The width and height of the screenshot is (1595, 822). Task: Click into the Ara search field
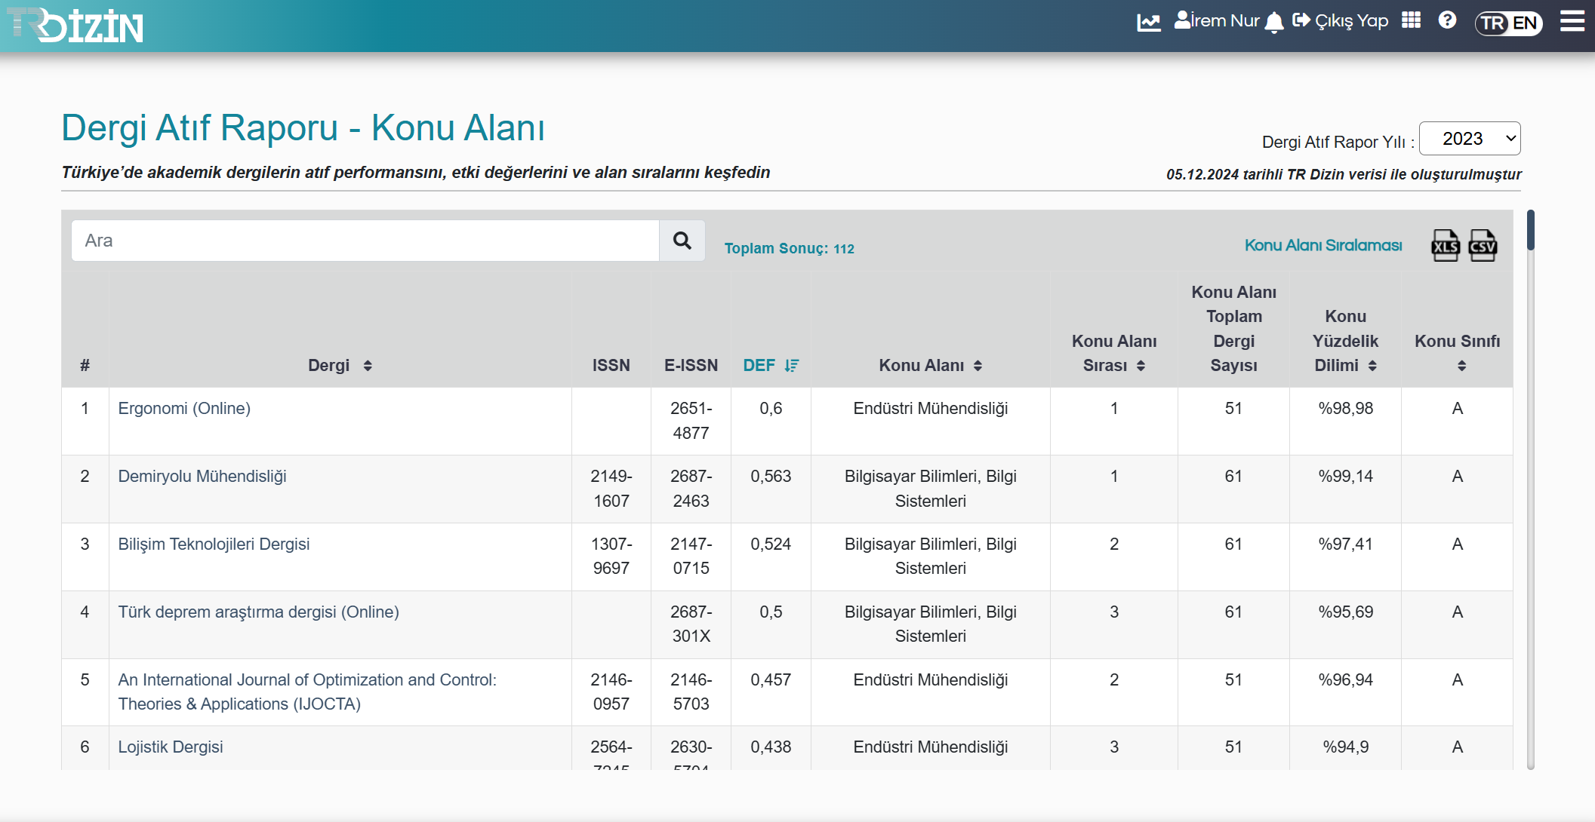pyautogui.click(x=365, y=241)
